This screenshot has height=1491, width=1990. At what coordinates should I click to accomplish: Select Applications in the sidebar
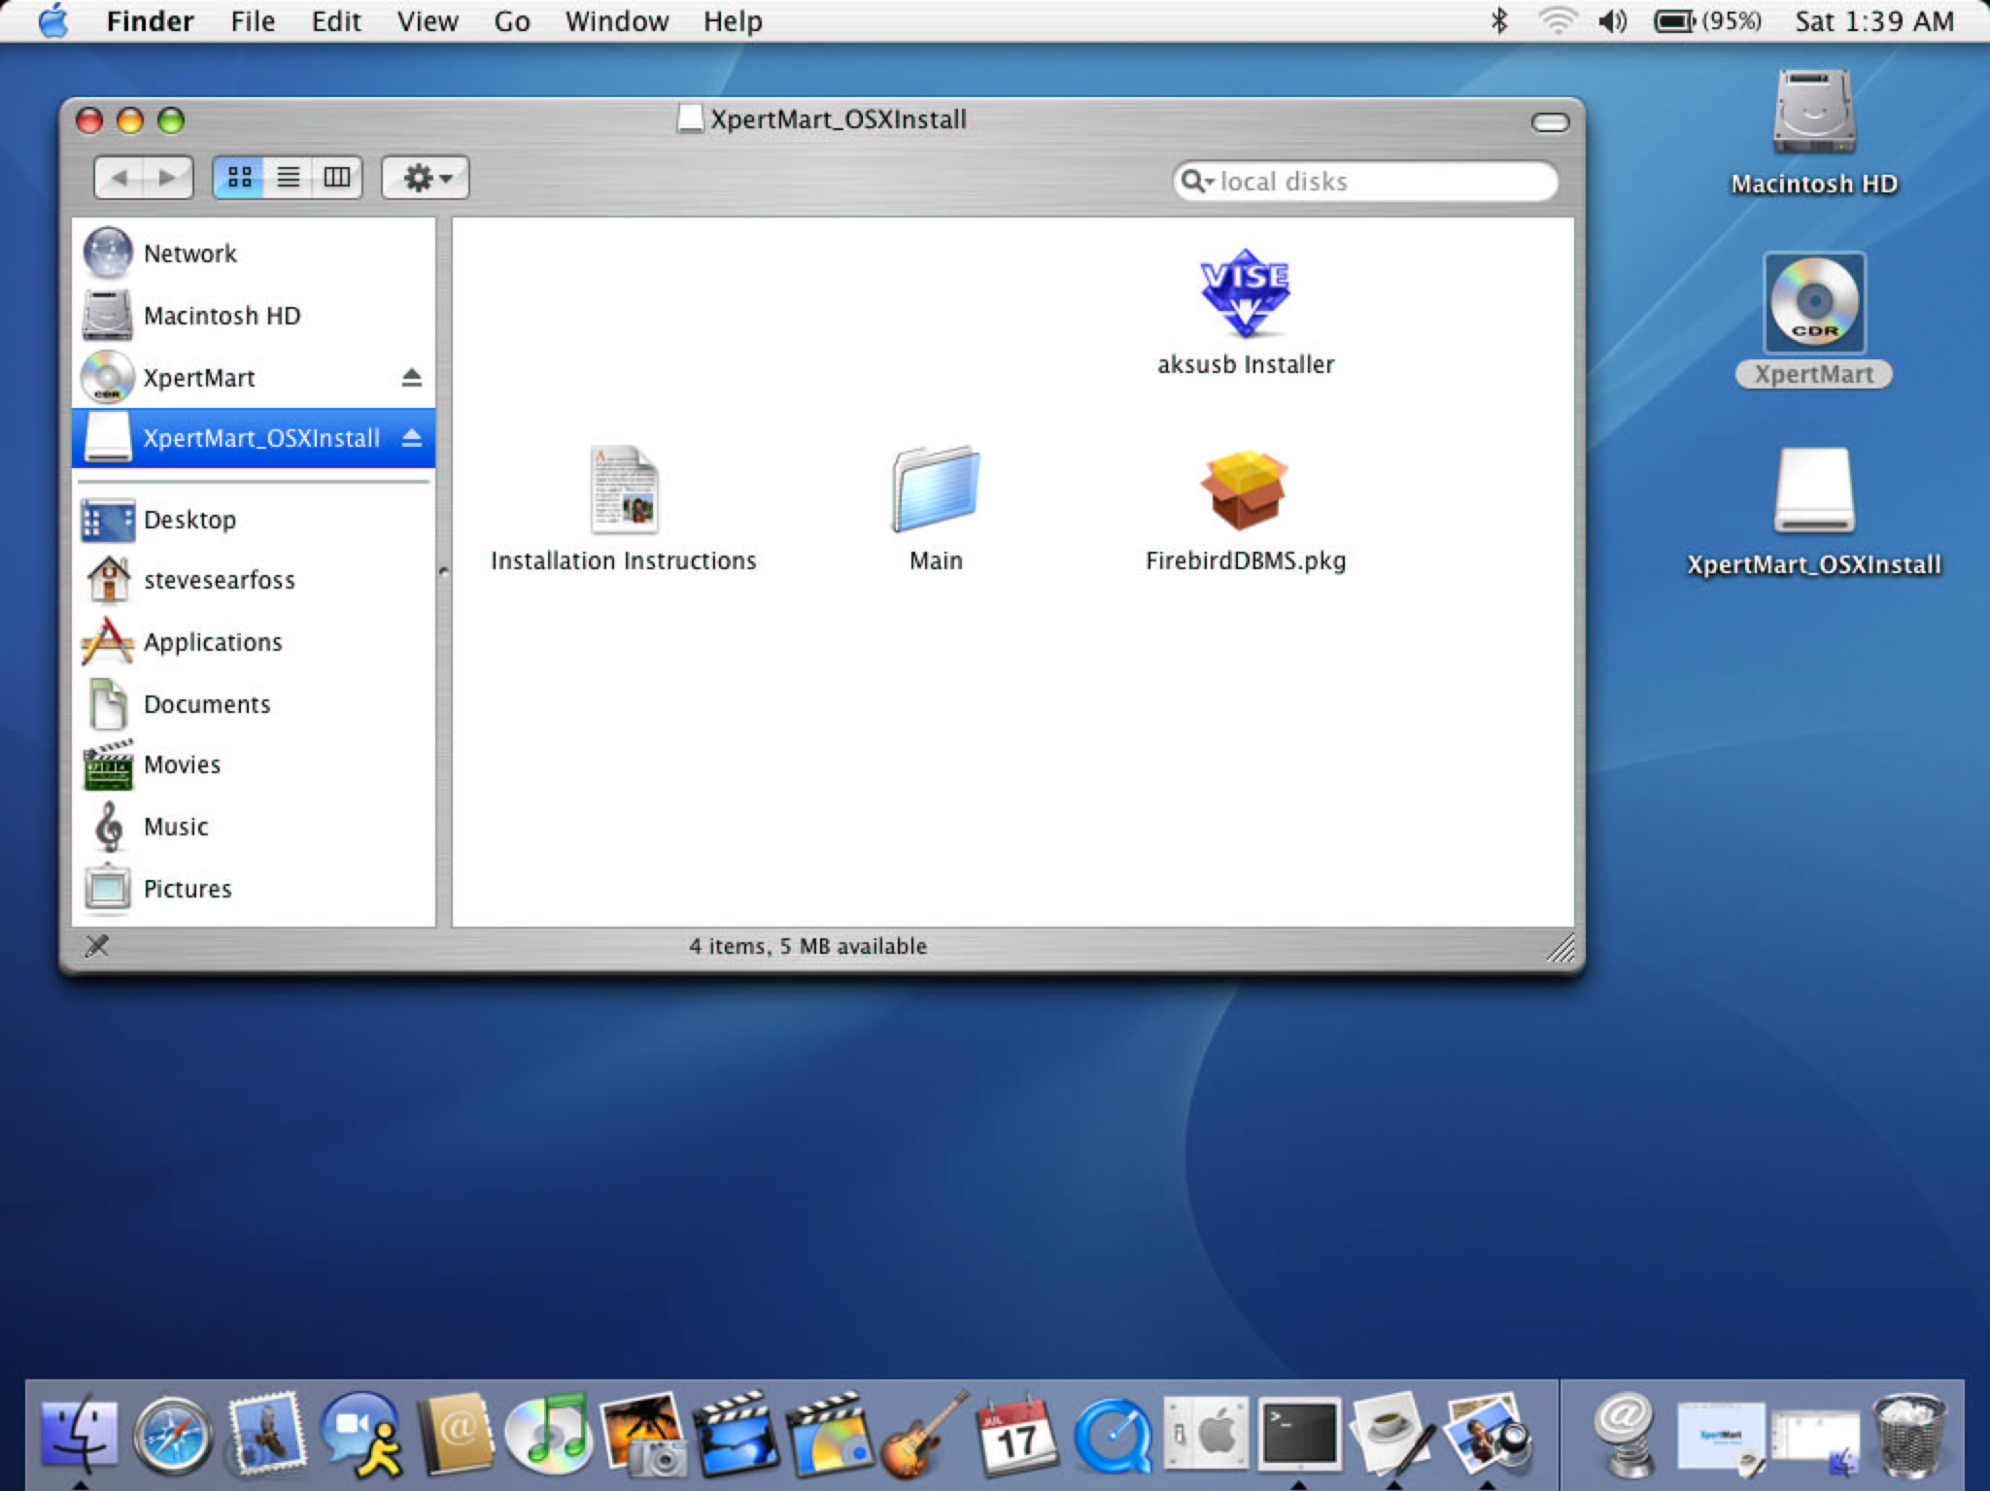[212, 642]
